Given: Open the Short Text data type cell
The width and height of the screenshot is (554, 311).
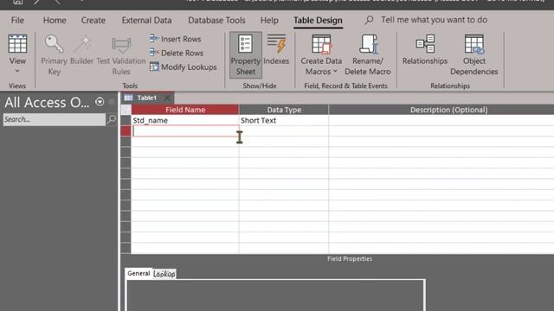Looking at the screenshot, I should pos(284,120).
